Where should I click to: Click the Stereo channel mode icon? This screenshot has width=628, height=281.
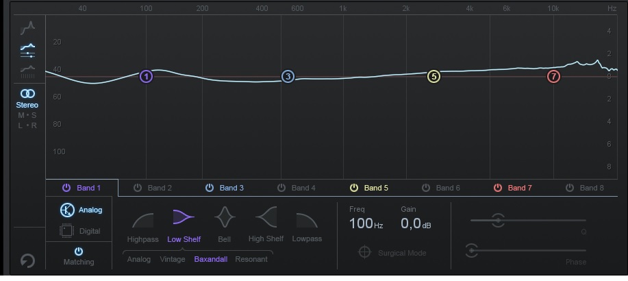click(27, 93)
